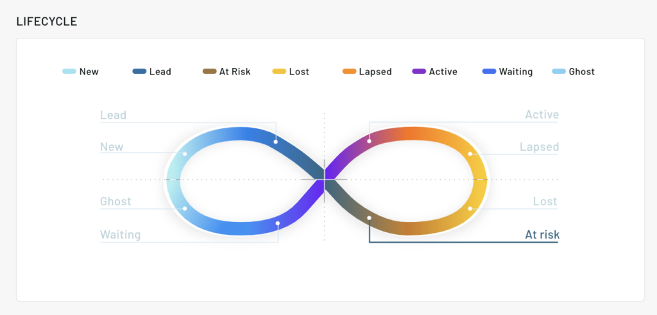Click the Lapsed marker dot on loop
The height and width of the screenshot is (315, 657).
(x=470, y=154)
